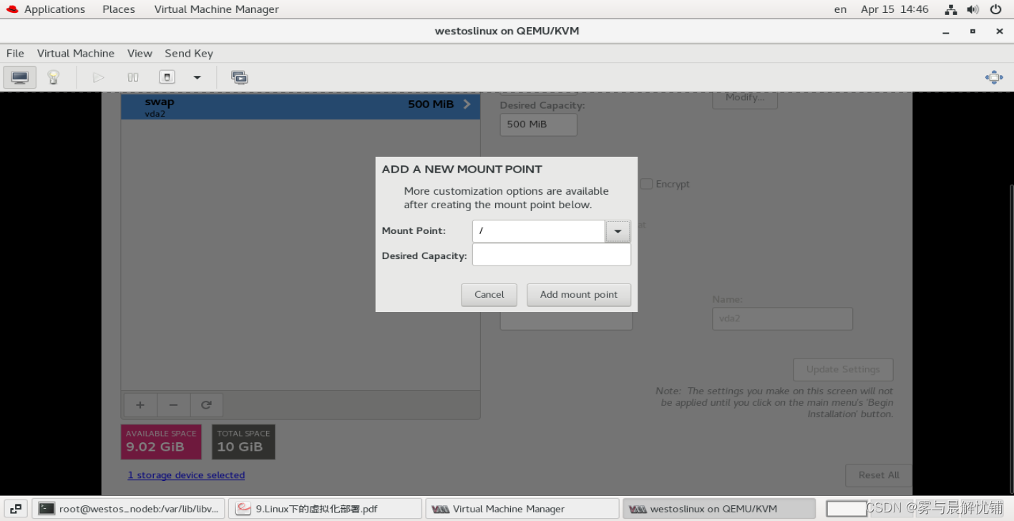The image size is (1014, 521).
Task: Click the plus icon to add a partition
Action: (140, 404)
